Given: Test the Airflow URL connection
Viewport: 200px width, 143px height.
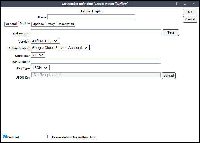Looking at the screenshot, I should 171,32.
